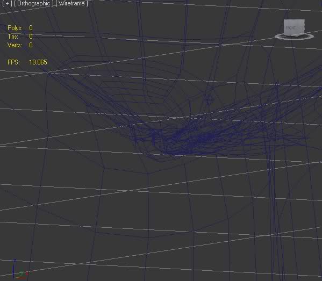Click the Tris statistics readout
The width and height of the screenshot is (322, 281).
[x=20, y=37]
